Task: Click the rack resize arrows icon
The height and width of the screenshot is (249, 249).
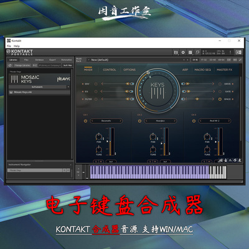Action: tap(240, 60)
